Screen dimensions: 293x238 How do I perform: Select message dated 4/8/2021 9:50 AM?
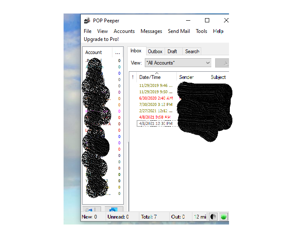pyautogui.click(x=155, y=117)
